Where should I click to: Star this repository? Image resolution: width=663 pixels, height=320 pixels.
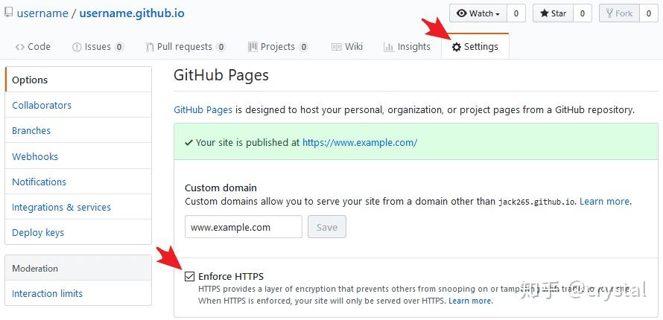coord(553,13)
